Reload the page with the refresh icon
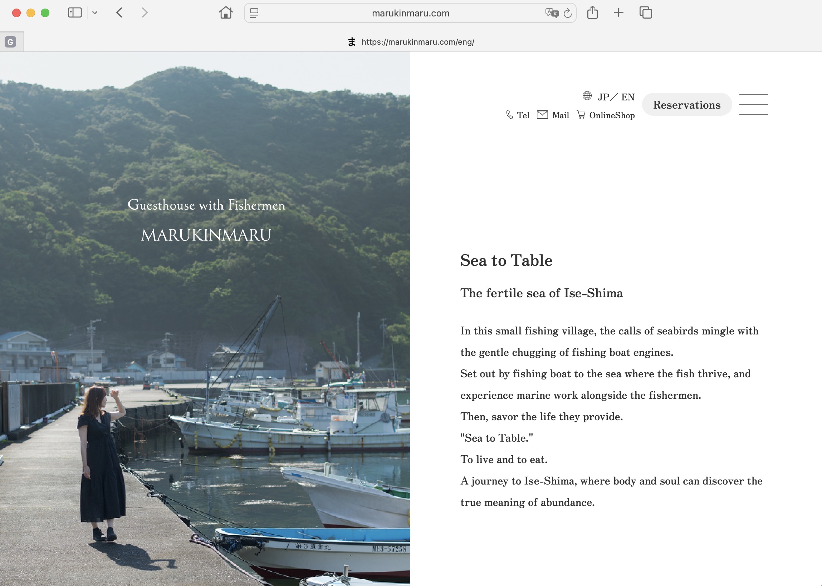 coord(568,13)
